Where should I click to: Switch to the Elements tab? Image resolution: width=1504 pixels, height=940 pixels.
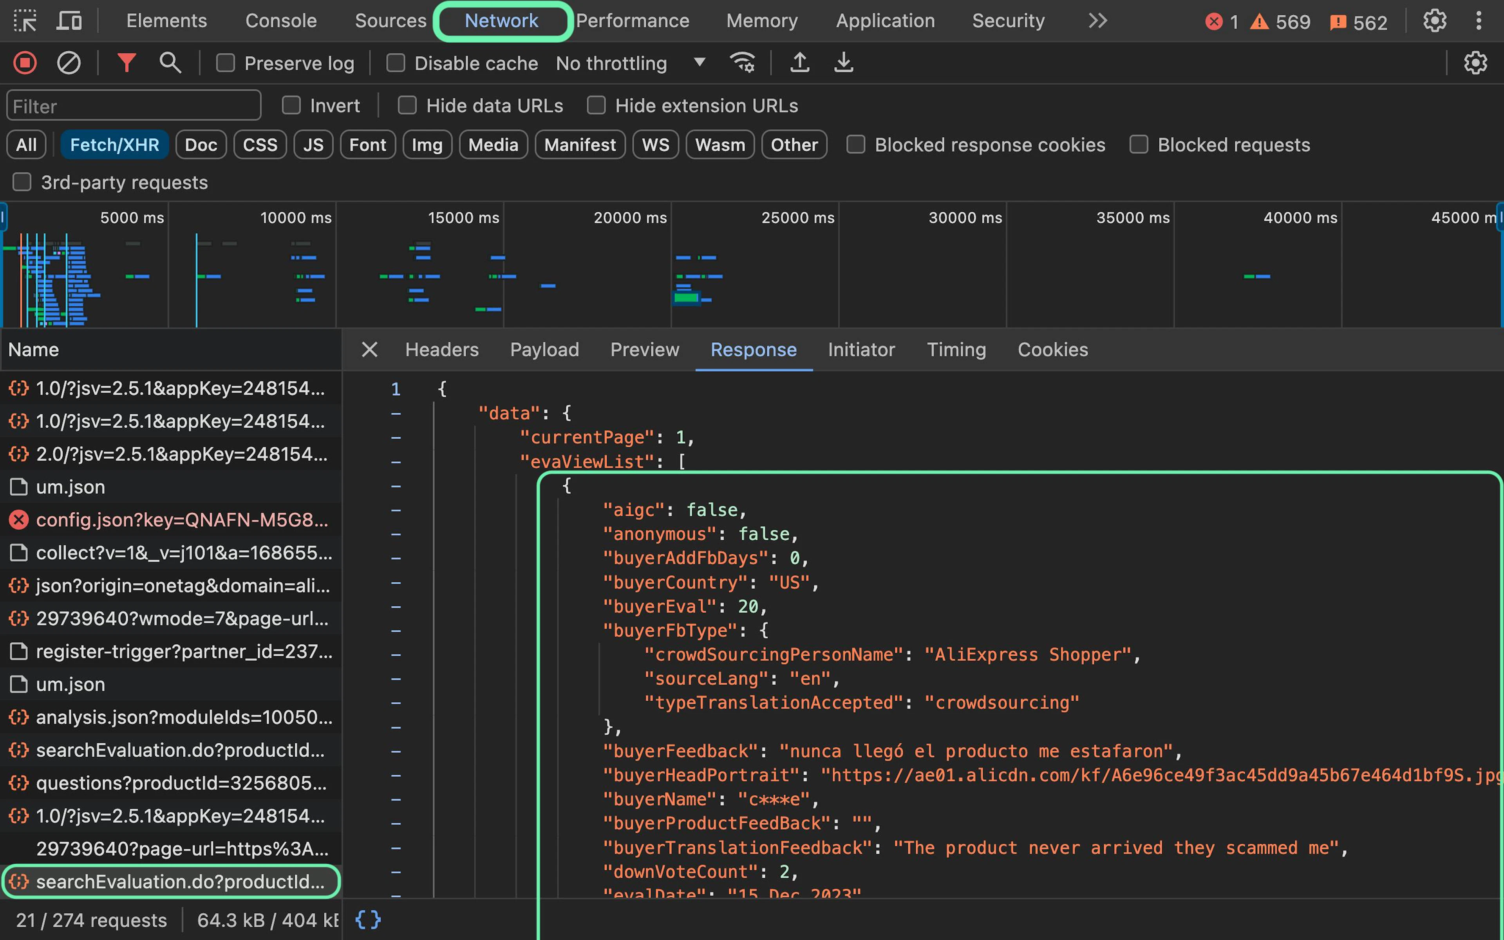(166, 20)
